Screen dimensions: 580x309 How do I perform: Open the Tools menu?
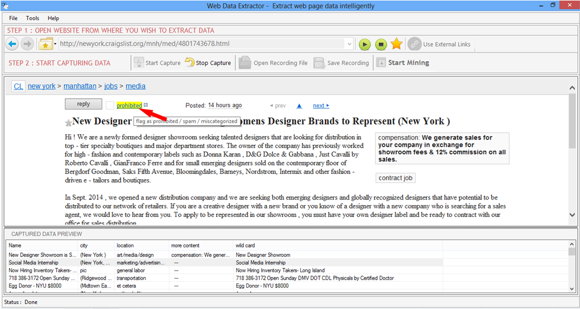(33, 18)
